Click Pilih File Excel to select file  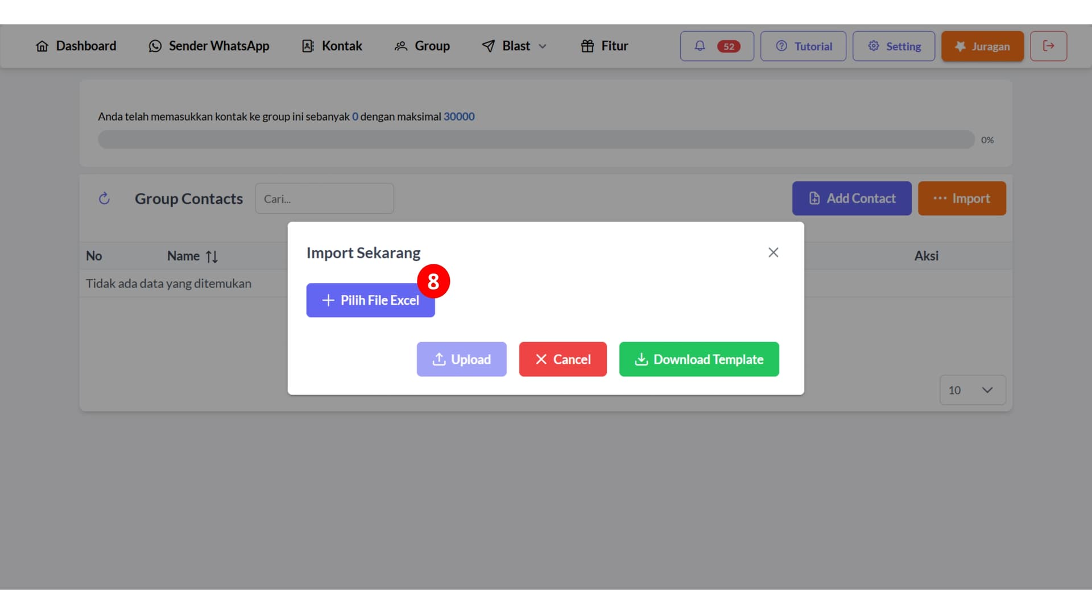click(370, 300)
